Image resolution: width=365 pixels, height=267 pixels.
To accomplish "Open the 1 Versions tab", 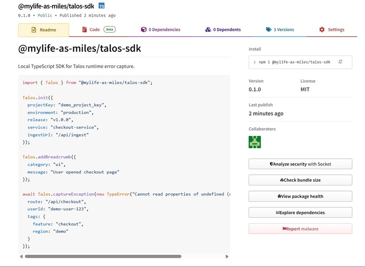I will point(280,30).
